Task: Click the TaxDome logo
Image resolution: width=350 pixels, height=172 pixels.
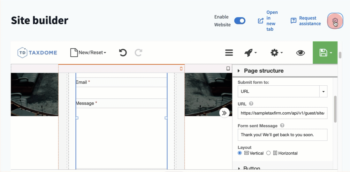Action: 37,53
